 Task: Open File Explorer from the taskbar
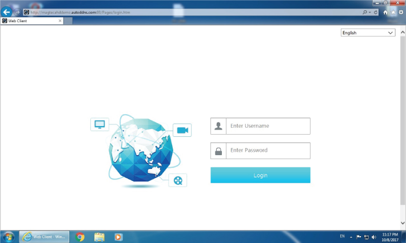point(99,237)
